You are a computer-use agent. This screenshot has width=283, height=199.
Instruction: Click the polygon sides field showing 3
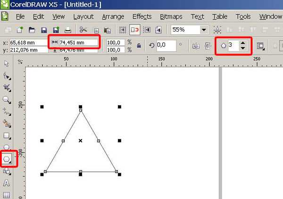point(233,45)
